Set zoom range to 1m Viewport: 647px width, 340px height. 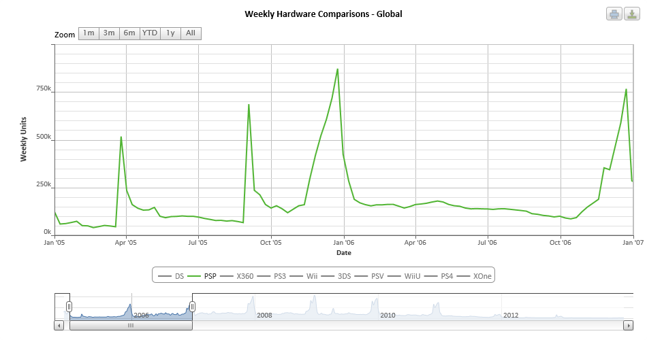89,33
